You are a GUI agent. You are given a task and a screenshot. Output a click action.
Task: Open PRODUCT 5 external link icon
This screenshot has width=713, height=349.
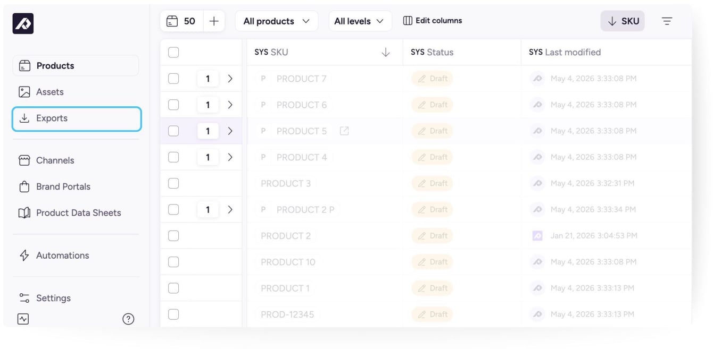344,131
